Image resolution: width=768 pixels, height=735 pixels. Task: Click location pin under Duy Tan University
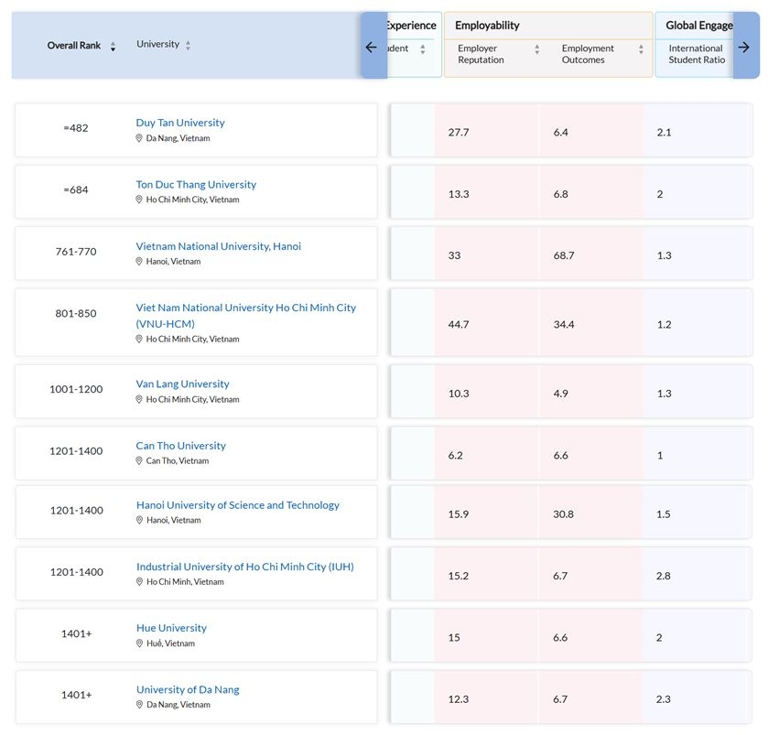[x=139, y=139]
